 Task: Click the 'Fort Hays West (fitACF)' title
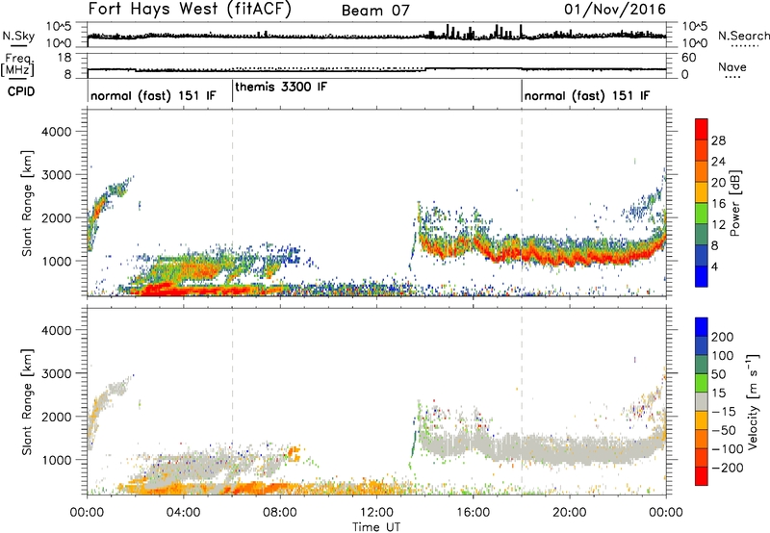click(x=190, y=10)
